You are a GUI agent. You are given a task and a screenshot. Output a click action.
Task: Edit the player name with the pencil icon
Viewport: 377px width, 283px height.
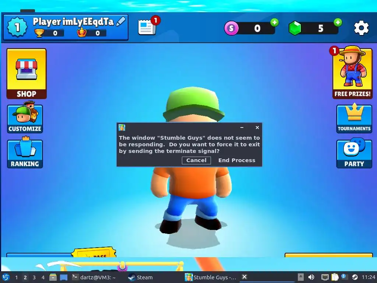121,21
